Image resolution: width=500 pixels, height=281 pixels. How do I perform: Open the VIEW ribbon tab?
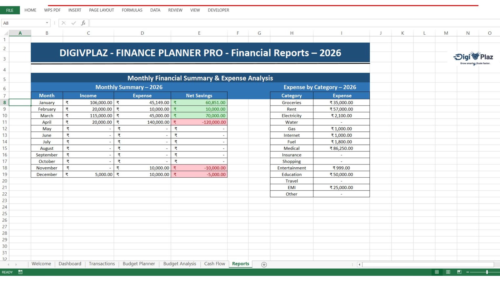coord(195,10)
